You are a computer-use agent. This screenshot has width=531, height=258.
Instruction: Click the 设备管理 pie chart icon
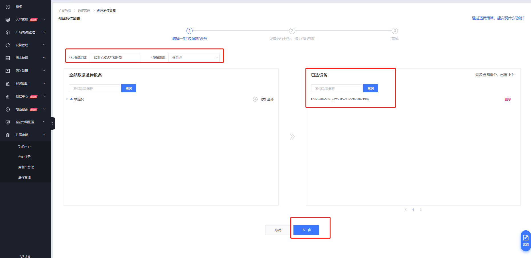8,45
